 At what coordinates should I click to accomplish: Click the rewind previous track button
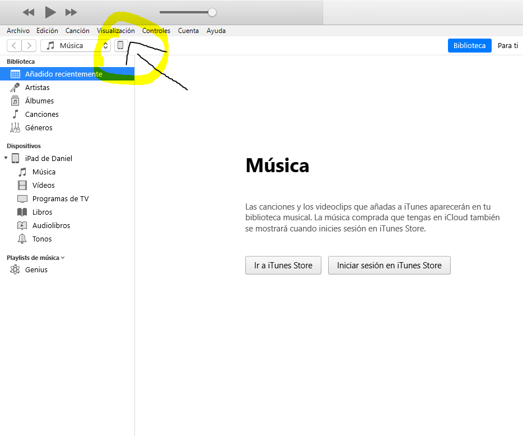[x=29, y=13]
